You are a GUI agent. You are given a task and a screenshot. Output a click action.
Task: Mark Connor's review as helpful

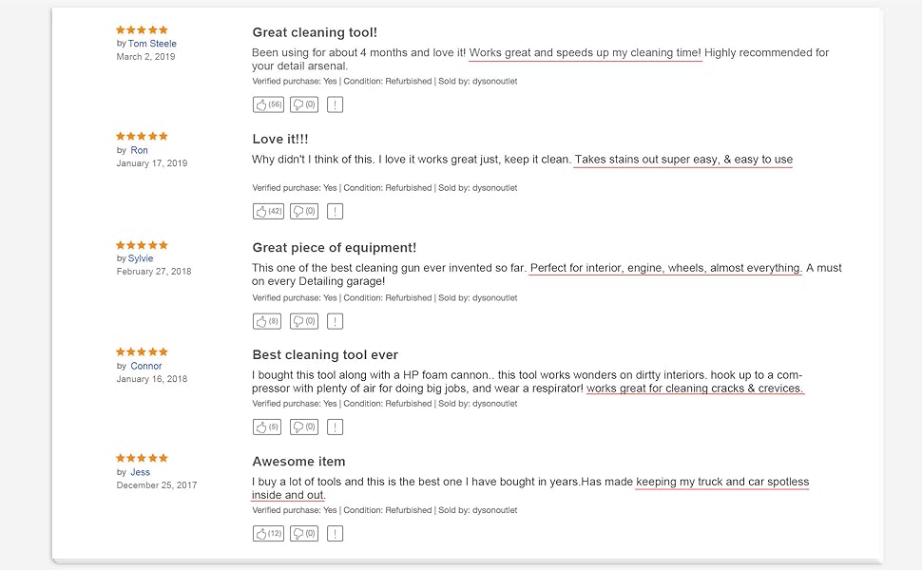point(266,427)
